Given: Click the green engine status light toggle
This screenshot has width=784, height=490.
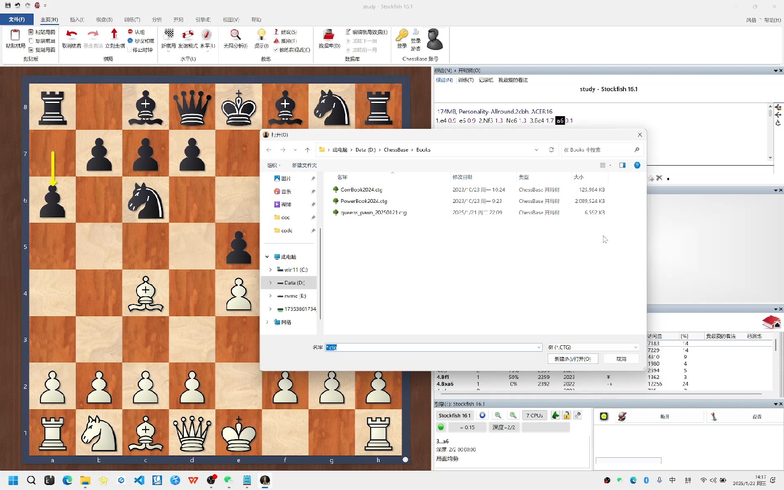Looking at the screenshot, I should 441,427.
